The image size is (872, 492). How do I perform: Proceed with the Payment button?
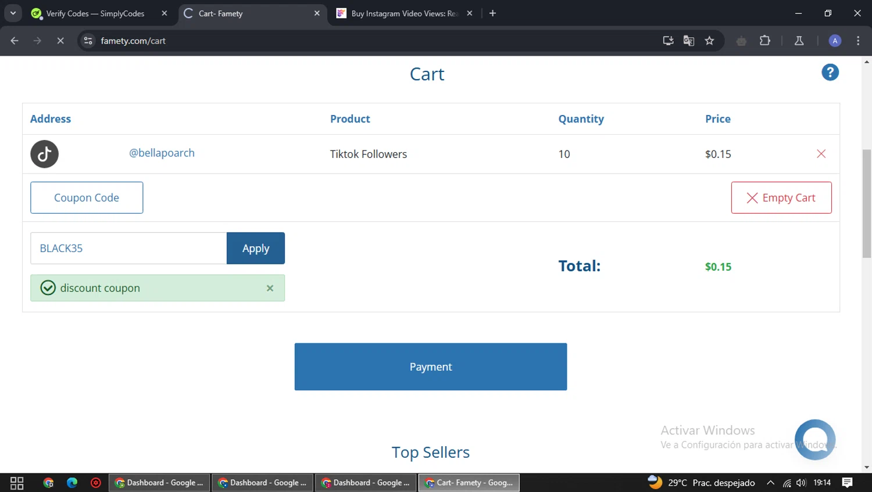point(431,367)
